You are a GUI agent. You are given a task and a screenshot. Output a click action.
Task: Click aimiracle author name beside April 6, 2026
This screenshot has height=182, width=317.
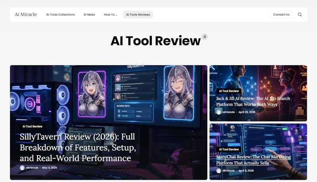(229, 171)
